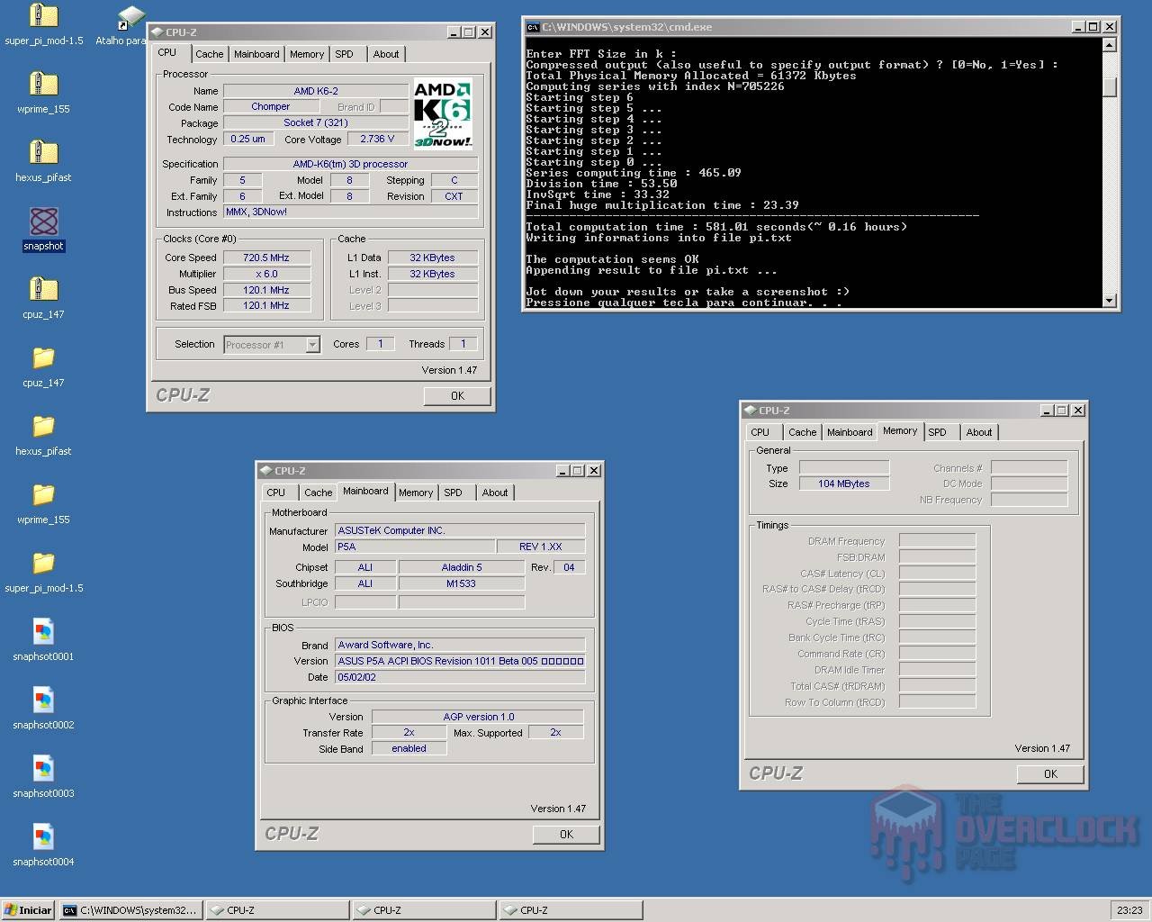The height and width of the screenshot is (922, 1152).
Task: Click the Graphic Interface value AGP version 1.0
Action: 478,718
